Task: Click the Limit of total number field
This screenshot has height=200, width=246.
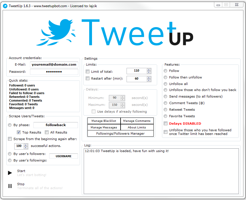Action: 137,71
